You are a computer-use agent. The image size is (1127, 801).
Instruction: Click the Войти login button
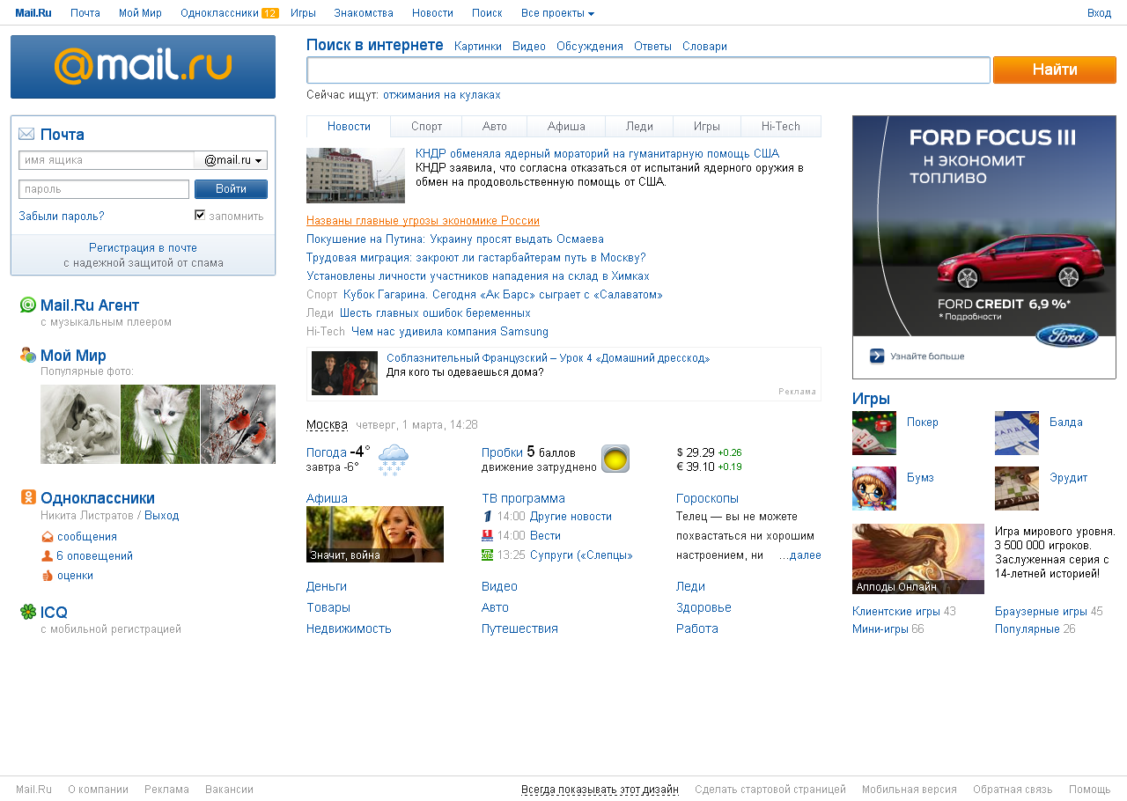(231, 189)
